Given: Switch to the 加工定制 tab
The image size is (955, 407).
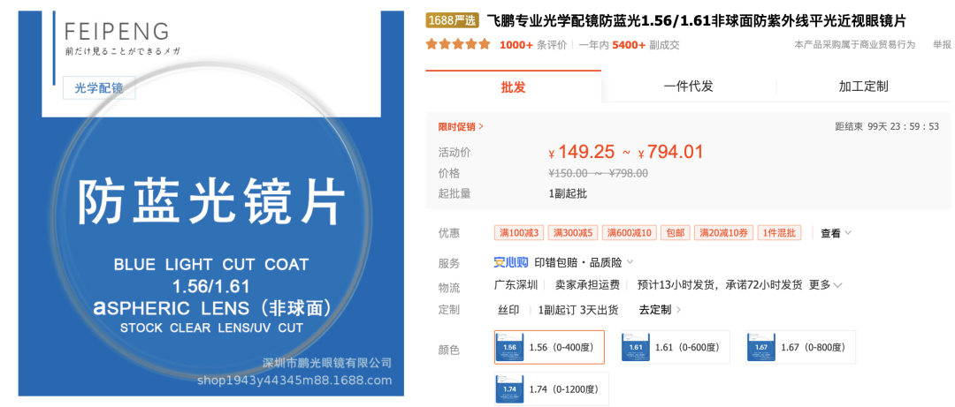Looking at the screenshot, I should pos(863,87).
